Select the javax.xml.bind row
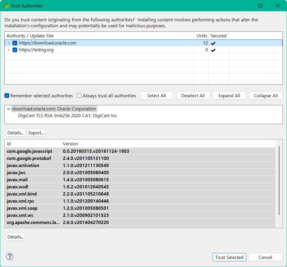The height and width of the screenshot is (267, 287). click(x=140, y=194)
